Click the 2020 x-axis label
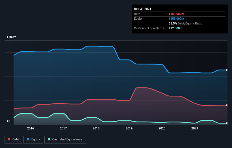Viewport: 232px width, 148px height. point(162,128)
